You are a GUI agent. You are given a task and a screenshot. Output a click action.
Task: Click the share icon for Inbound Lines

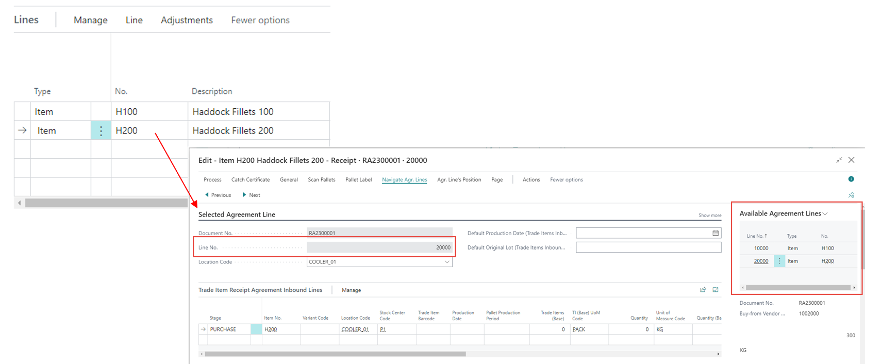click(x=703, y=290)
